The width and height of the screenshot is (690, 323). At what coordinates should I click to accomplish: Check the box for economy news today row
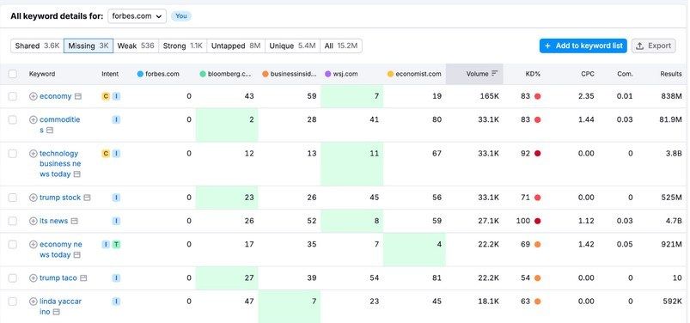click(13, 244)
